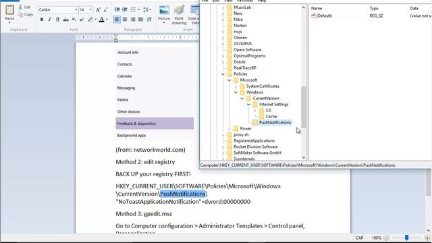Image resolution: width=432 pixels, height=243 pixels.
Task: Select the Cache key in registry tree
Action: point(271,117)
